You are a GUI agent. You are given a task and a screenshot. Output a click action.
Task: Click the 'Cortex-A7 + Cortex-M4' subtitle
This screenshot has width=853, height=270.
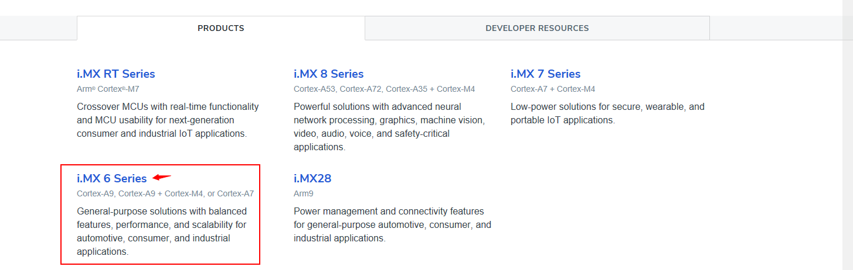553,89
